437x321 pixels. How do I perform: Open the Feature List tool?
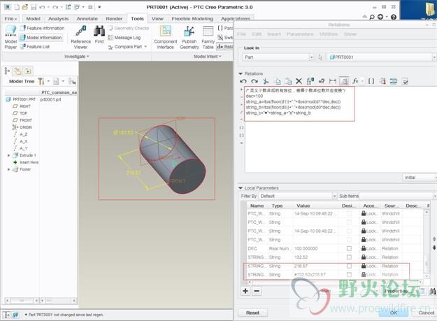pos(35,47)
